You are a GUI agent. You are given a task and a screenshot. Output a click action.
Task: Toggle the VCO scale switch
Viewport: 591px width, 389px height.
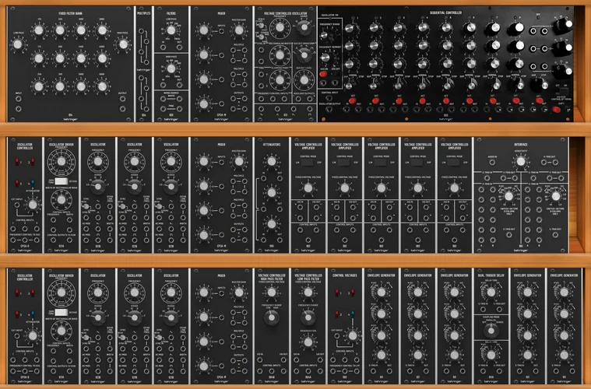[260, 25]
